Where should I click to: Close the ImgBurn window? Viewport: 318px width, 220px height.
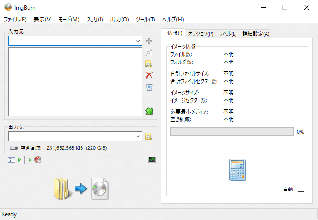[x=307, y=8]
